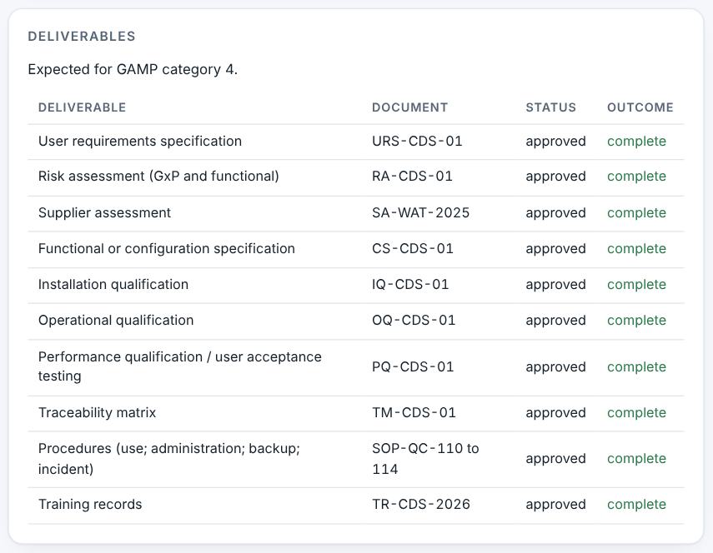Select 'Risk assessment (GxP and functional)' label
The height and width of the screenshot is (553, 713).
point(158,177)
